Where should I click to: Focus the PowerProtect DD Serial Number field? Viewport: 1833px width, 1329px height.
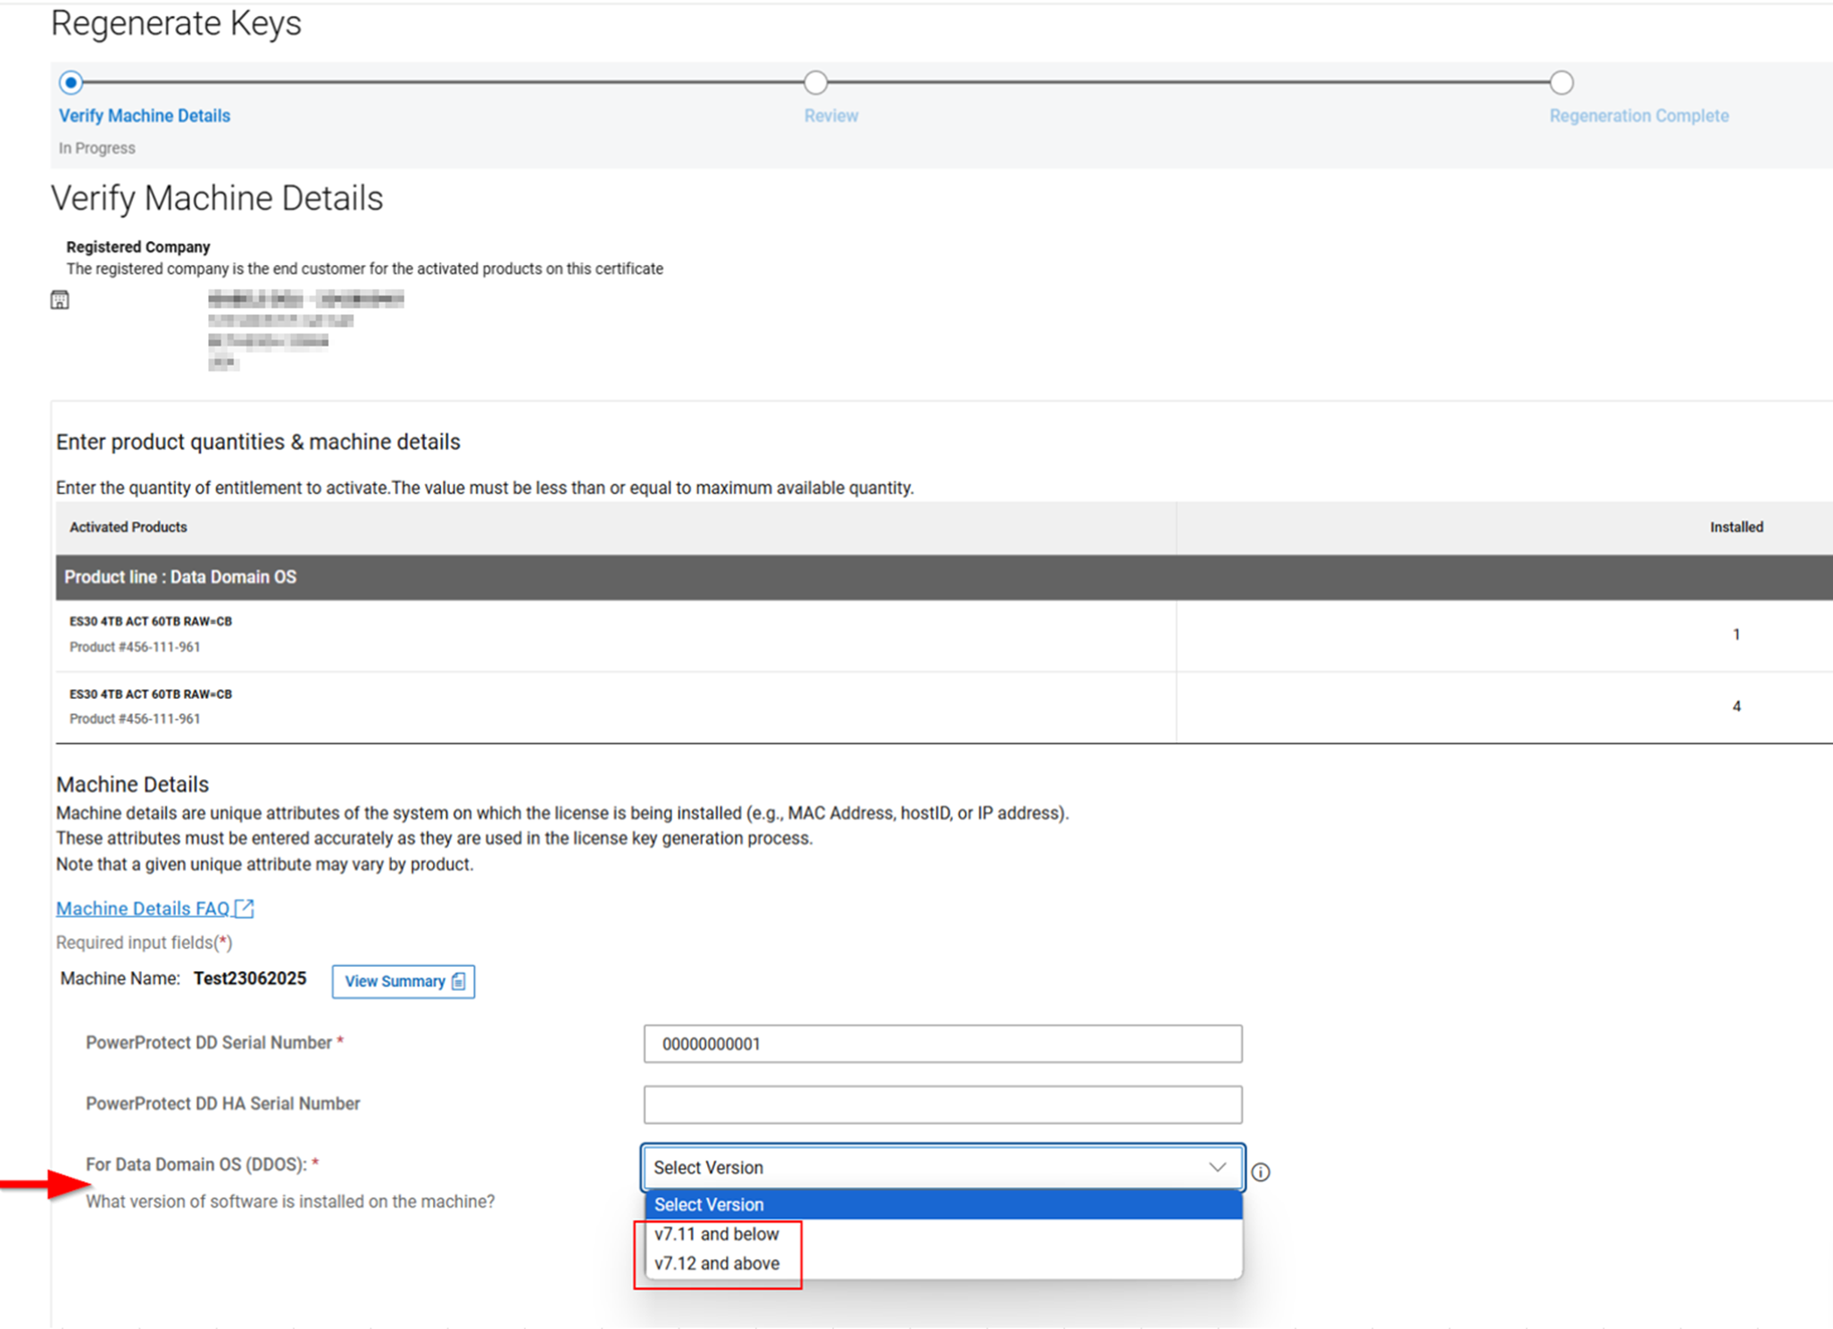pos(942,1043)
